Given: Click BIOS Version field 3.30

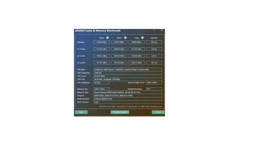Looking at the screenshot, I should click(x=128, y=102).
